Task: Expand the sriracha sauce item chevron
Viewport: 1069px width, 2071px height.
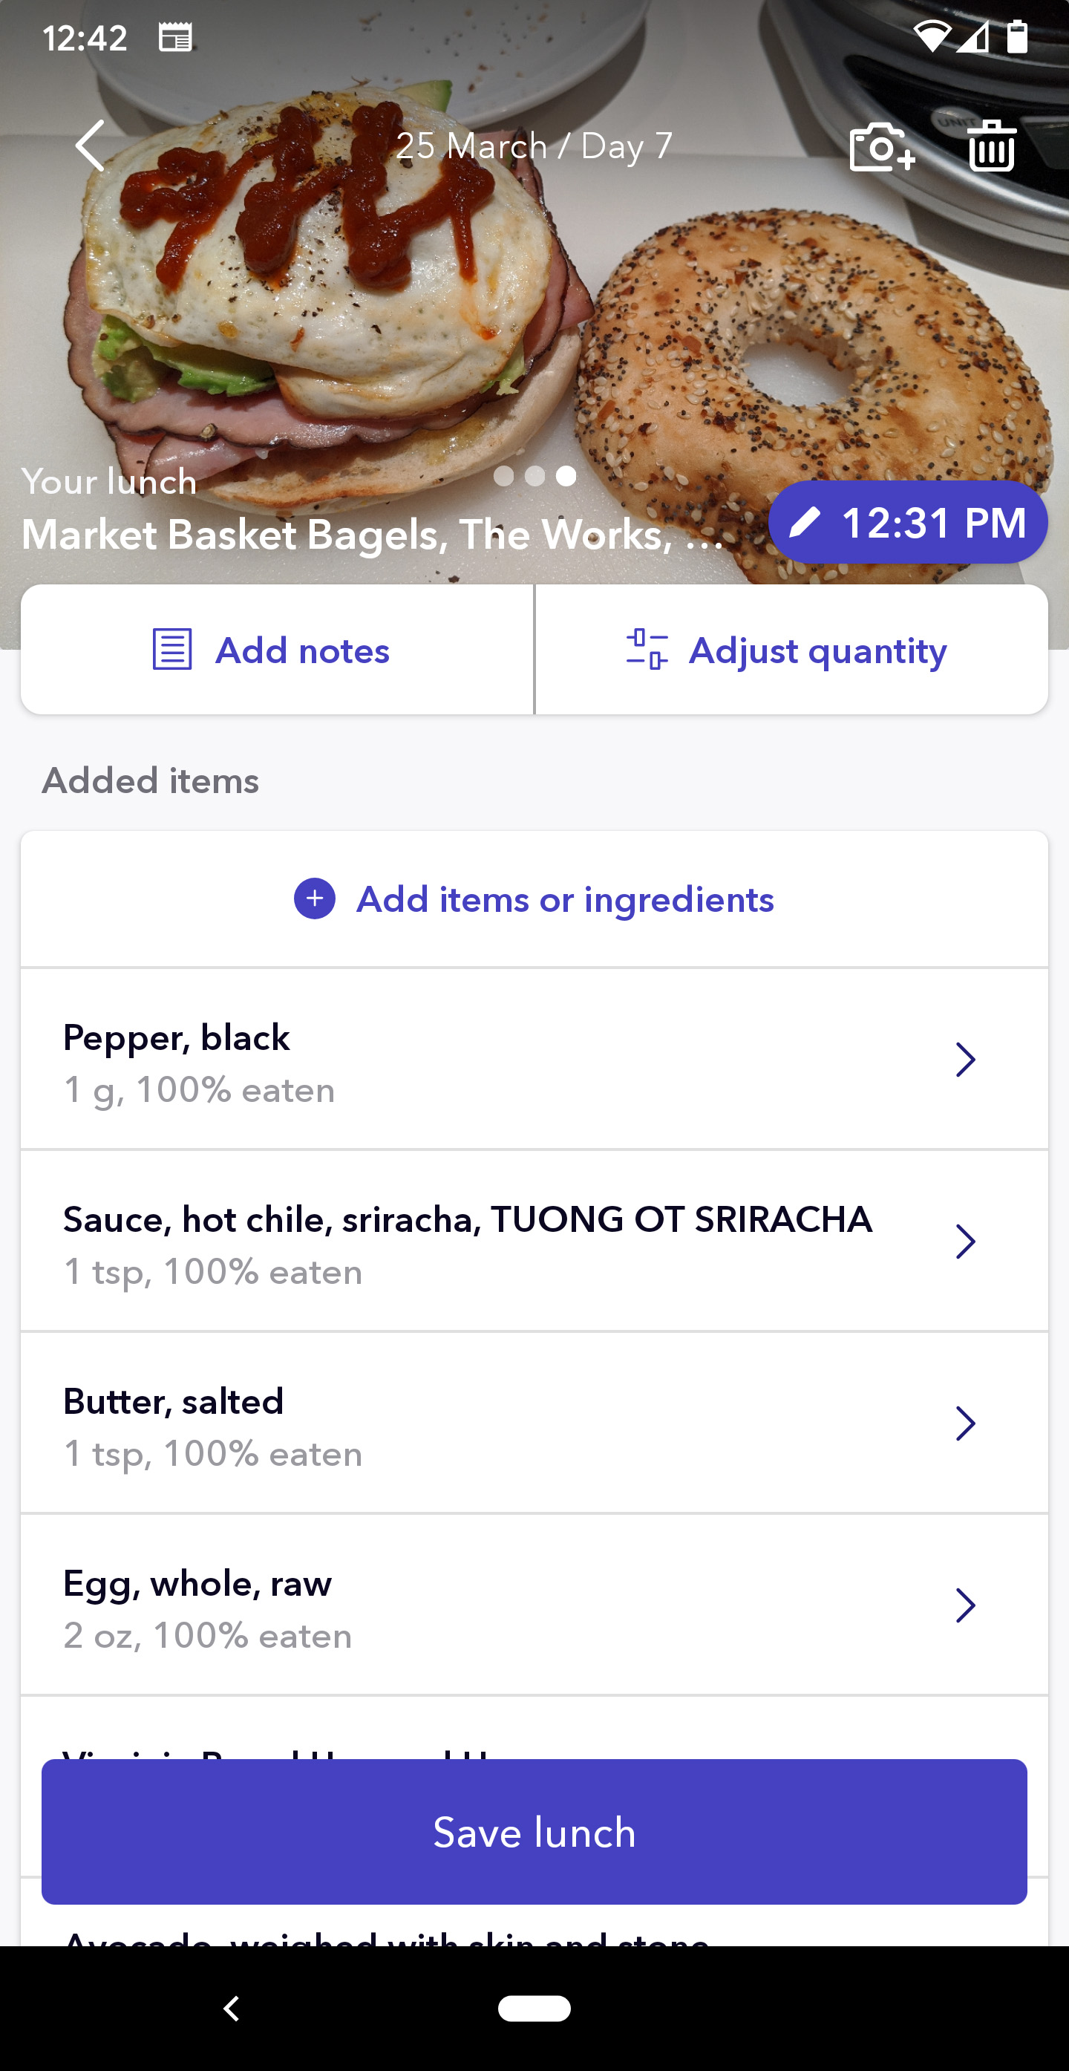Action: coord(964,1242)
